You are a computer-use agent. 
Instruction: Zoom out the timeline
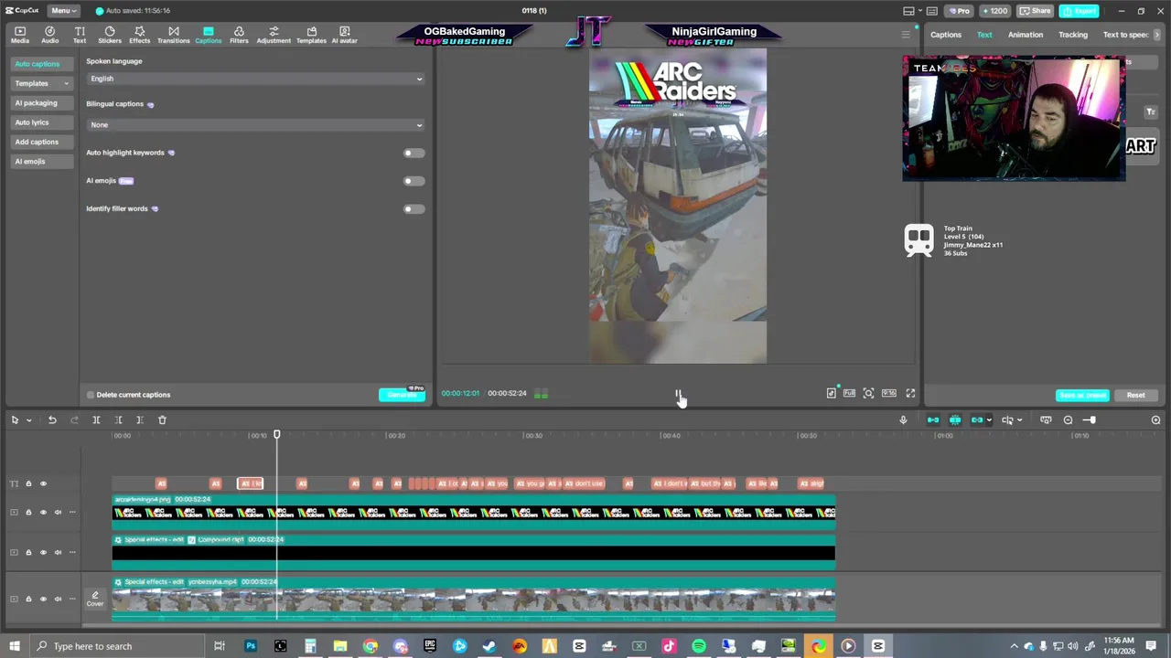click(x=1068, y=419)
